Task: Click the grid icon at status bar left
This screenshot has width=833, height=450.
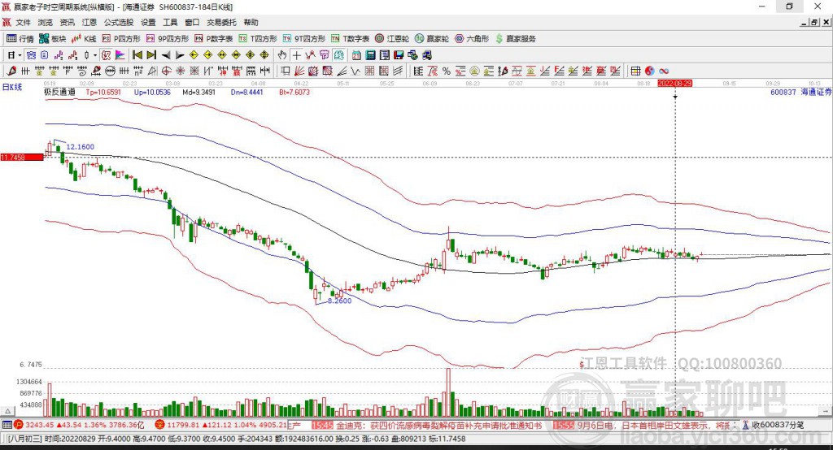Action: [7, 425]
